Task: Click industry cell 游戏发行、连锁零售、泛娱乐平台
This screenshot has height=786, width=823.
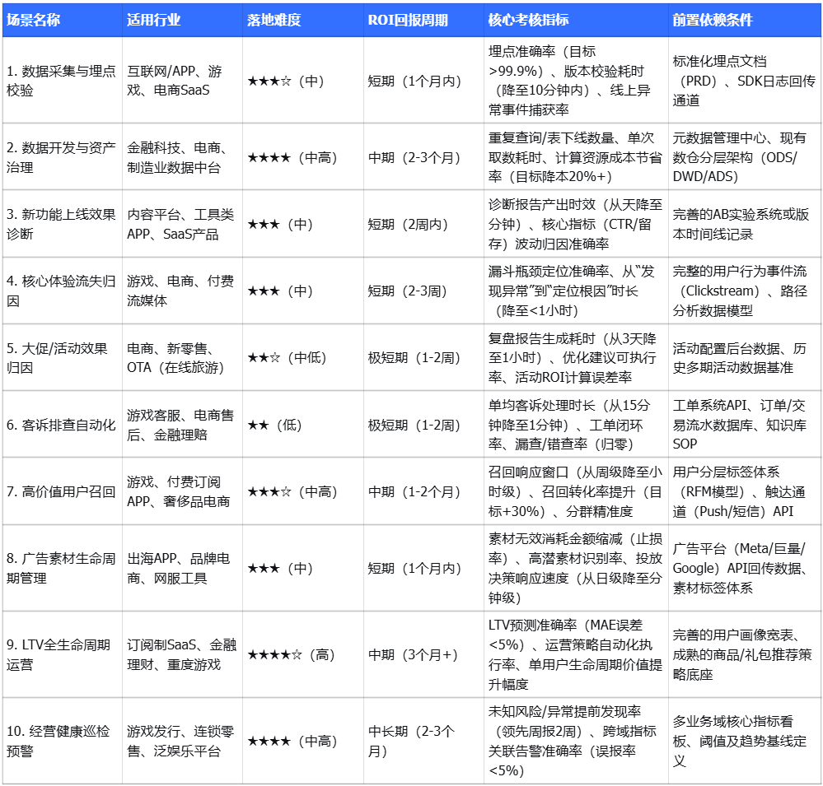Action: point(183,741)
